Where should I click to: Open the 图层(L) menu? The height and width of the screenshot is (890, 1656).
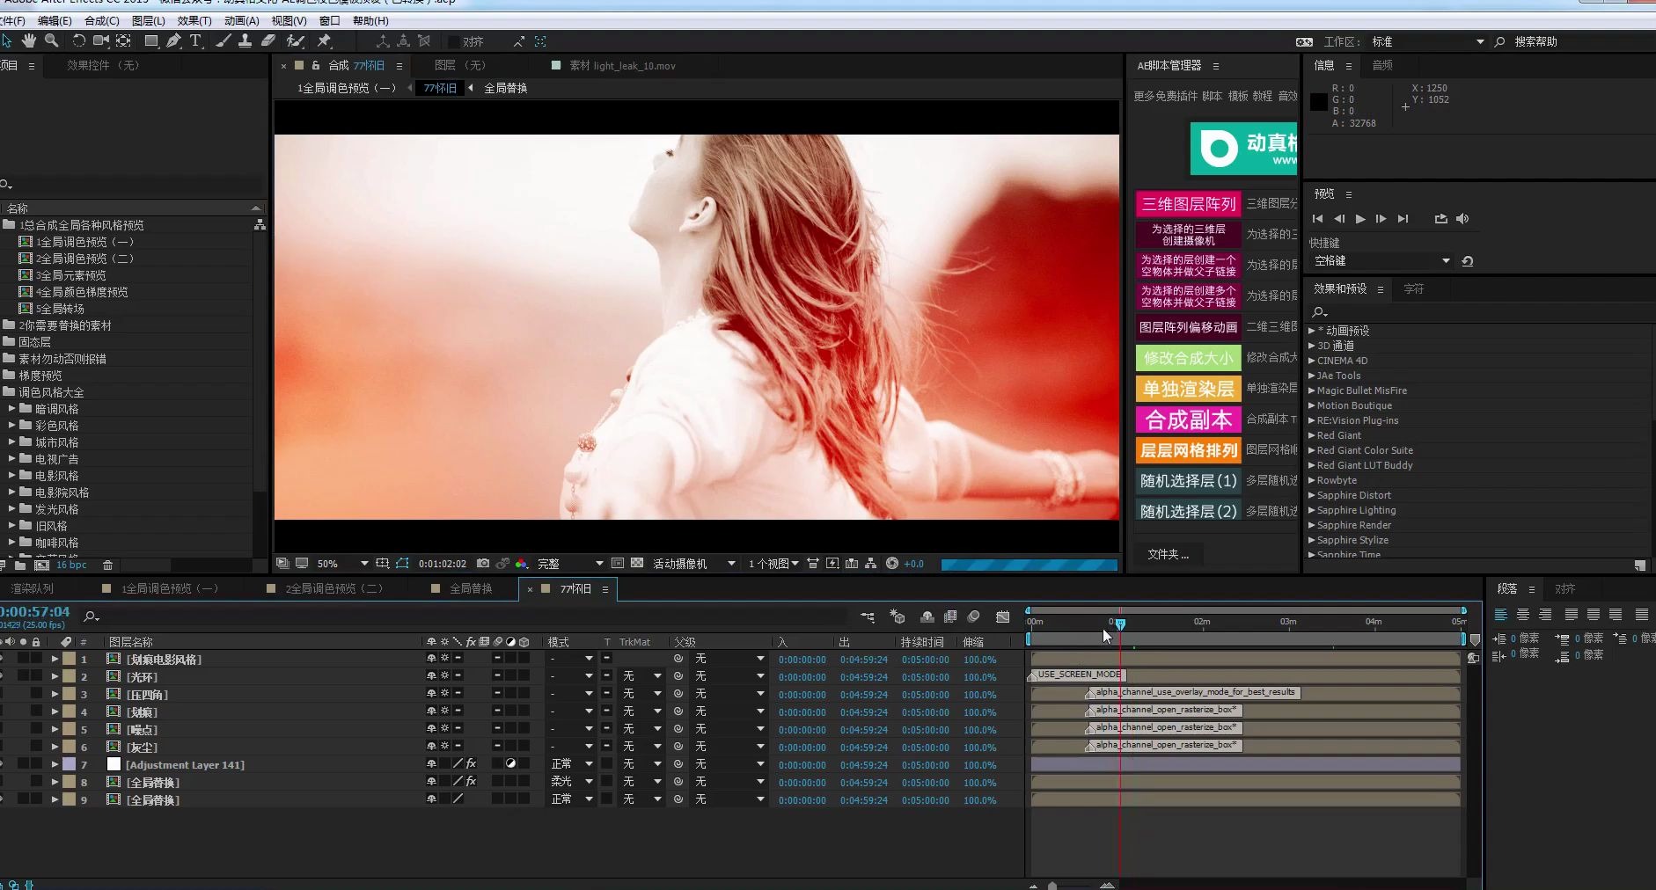point(148,20)
